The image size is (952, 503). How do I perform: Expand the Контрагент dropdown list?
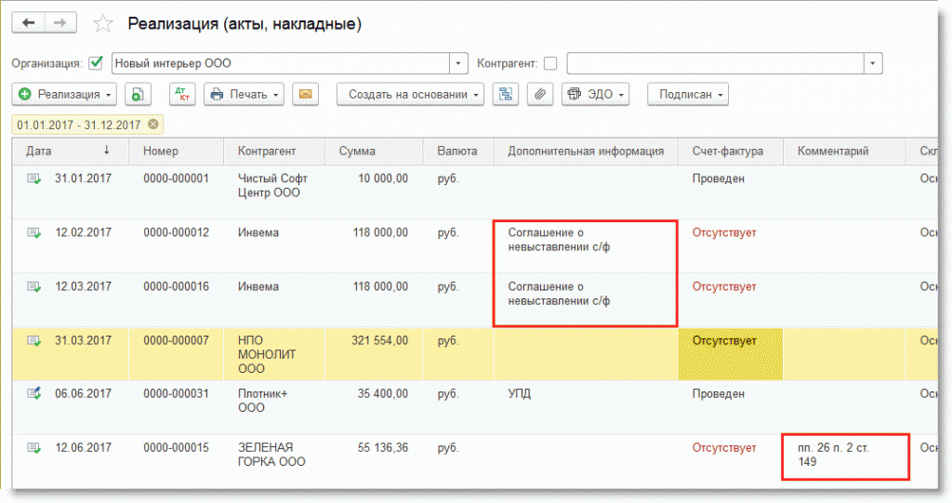872,63
